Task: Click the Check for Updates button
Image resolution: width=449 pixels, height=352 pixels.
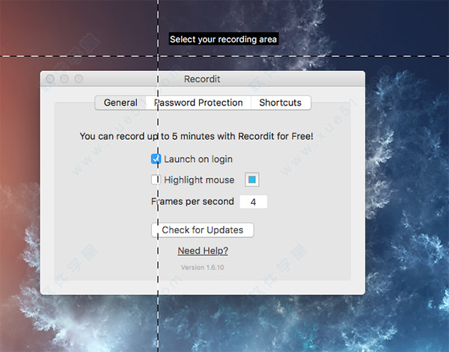Action: click(x=203, y=230)
